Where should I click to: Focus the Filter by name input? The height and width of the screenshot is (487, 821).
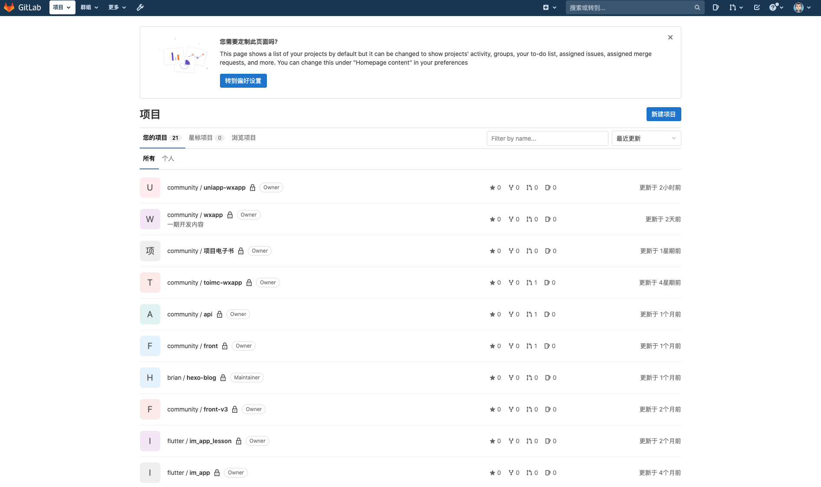click(547, 138)
